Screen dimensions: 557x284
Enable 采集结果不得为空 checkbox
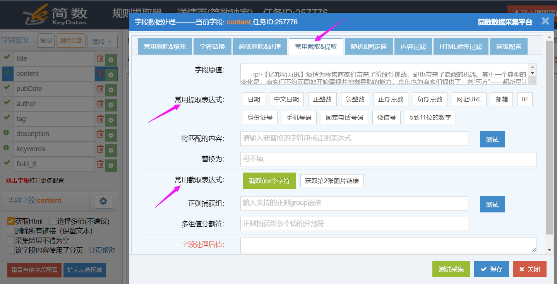(11, 241)
